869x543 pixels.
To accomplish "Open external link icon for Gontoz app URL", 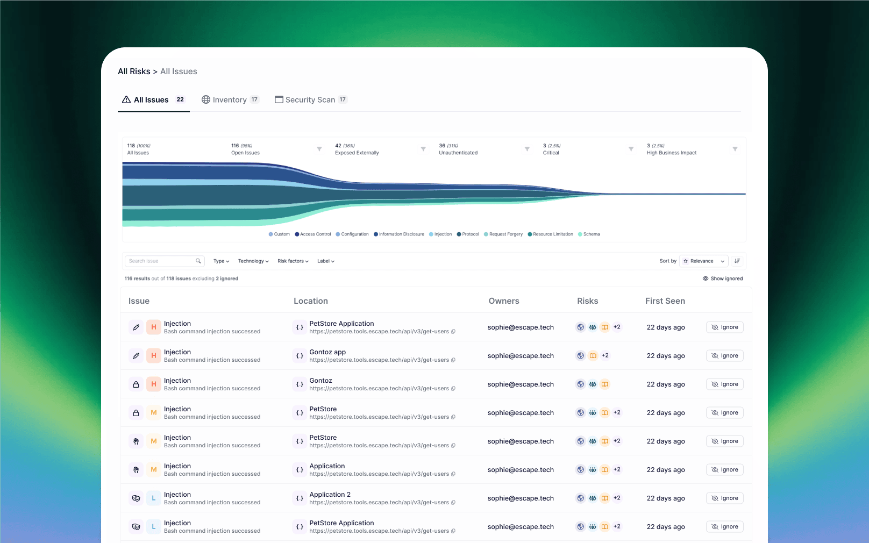I will [x=453, y=360].
